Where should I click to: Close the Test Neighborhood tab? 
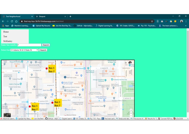(32, 17)
